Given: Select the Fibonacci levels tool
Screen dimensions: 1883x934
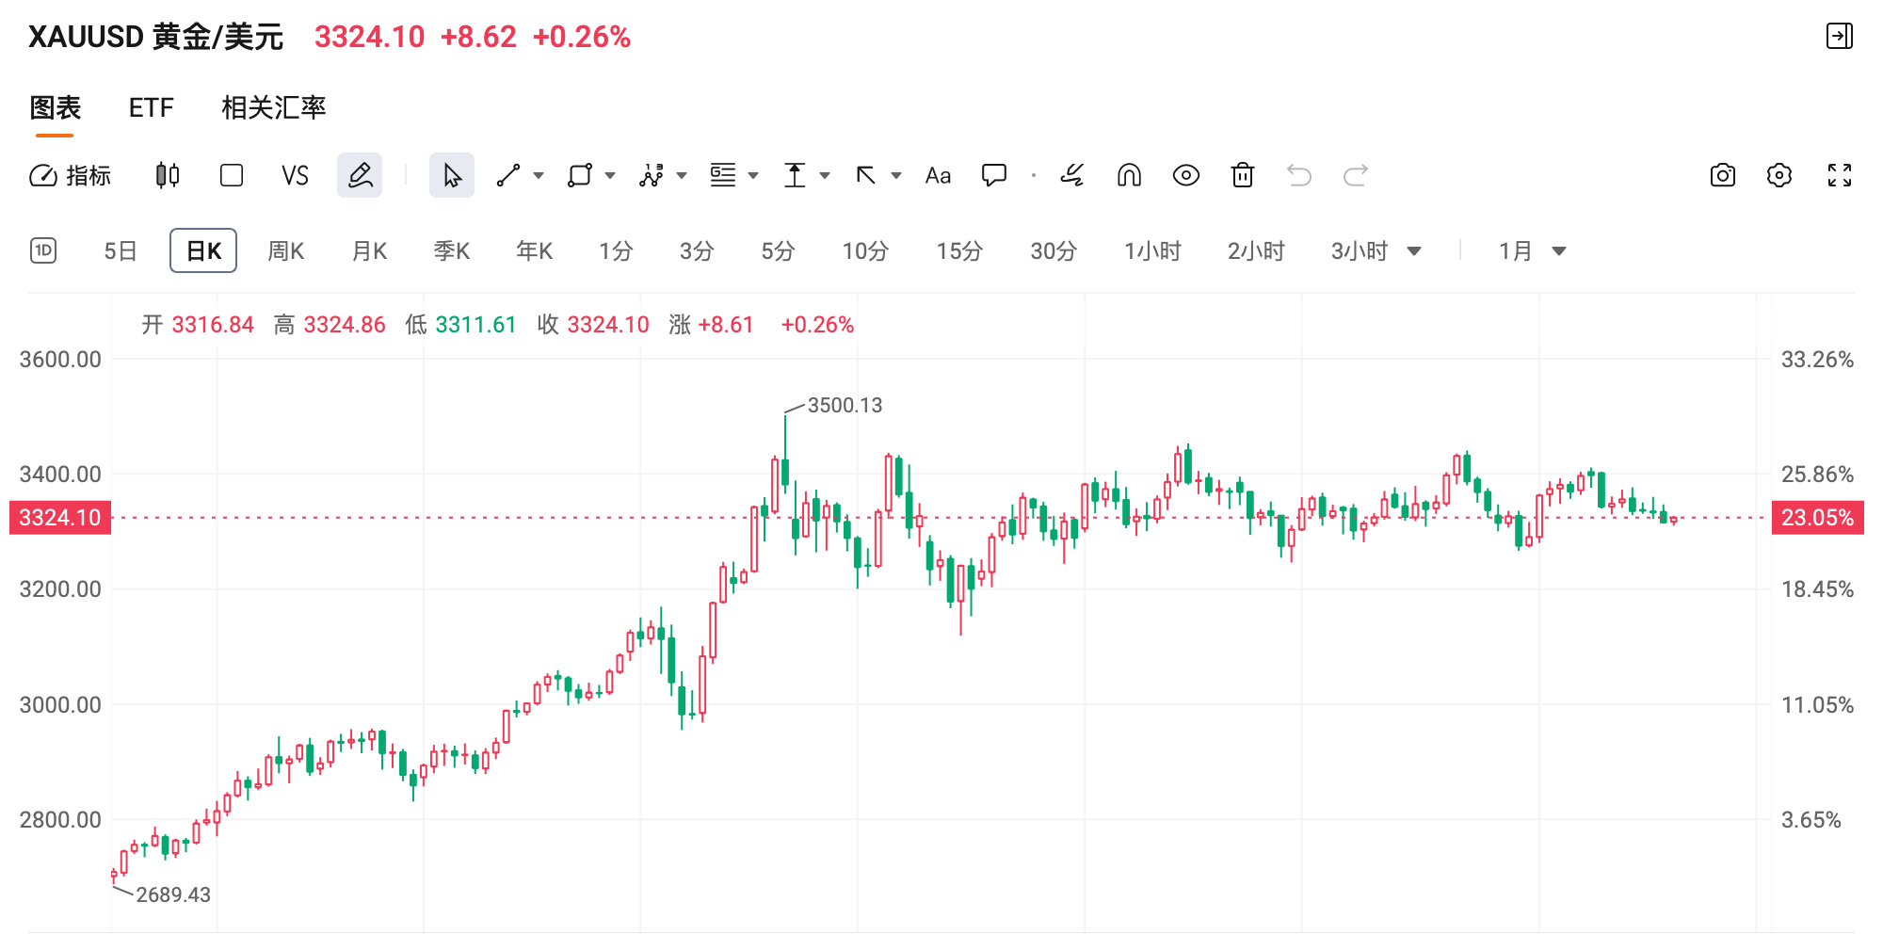Looking at the screenshot, I should click(x=723, y=176).
